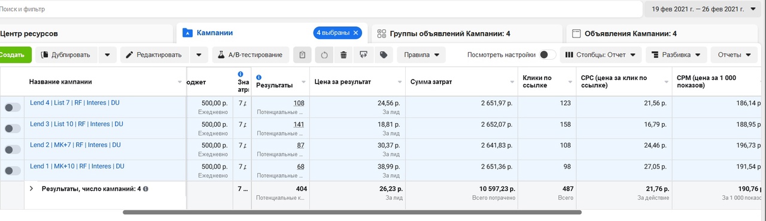Click the horizontal scrollbar below the table
The width and height of the screenshot is (766, 221).
[x=352, y=212]
